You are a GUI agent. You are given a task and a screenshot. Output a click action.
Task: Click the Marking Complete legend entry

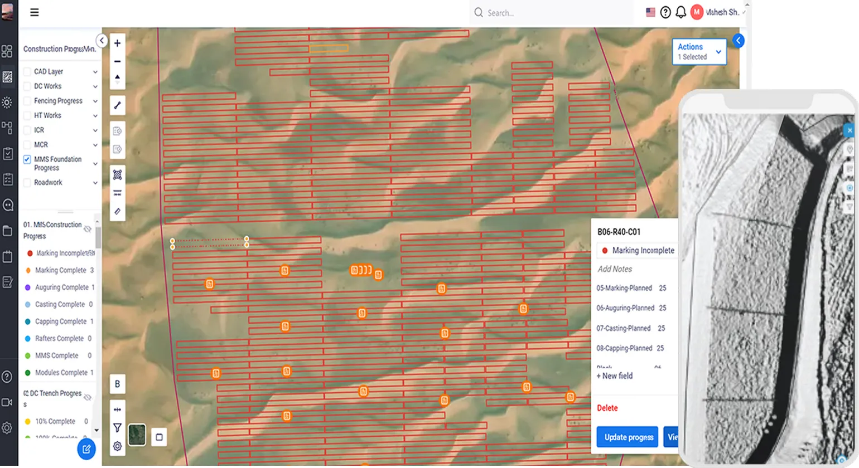[60, 270]
